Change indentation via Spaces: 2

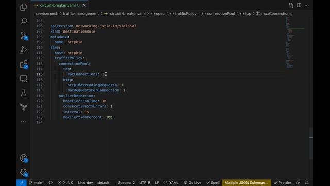pos(126,182)
